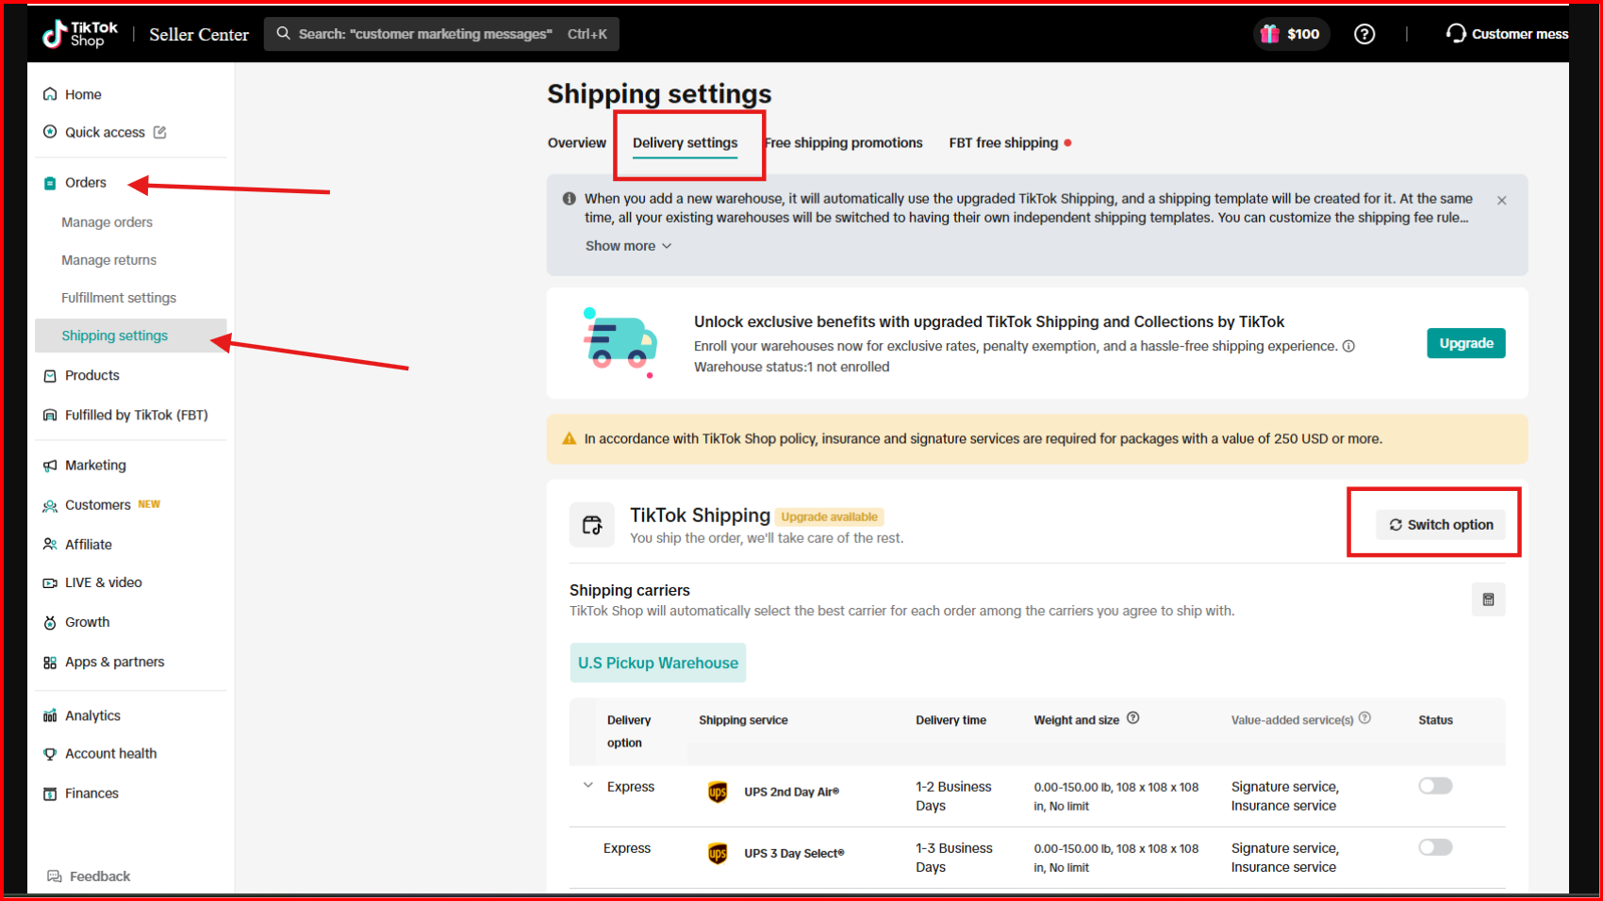
Task: Click the Upgrade available badge
Action: [829, 516]
